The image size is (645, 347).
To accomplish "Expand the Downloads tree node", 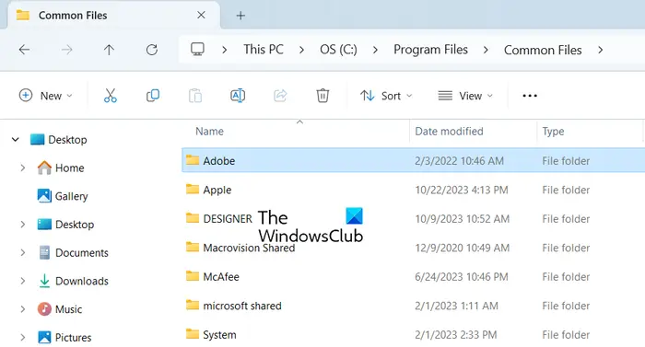I will (x=23, y=281).
